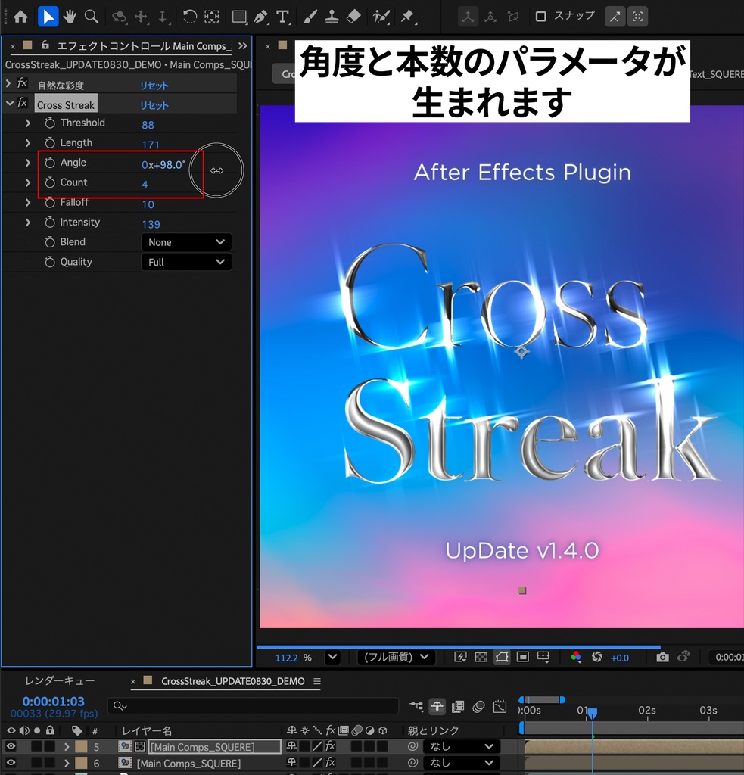Toggle the region of interest button

pos(522,657)
